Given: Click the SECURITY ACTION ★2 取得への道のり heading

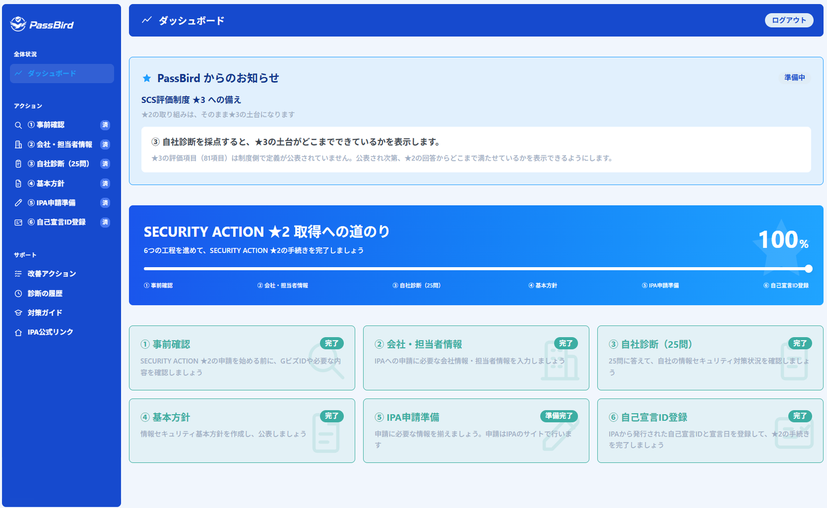Looking at the screenshot, I should pos(267,232).
